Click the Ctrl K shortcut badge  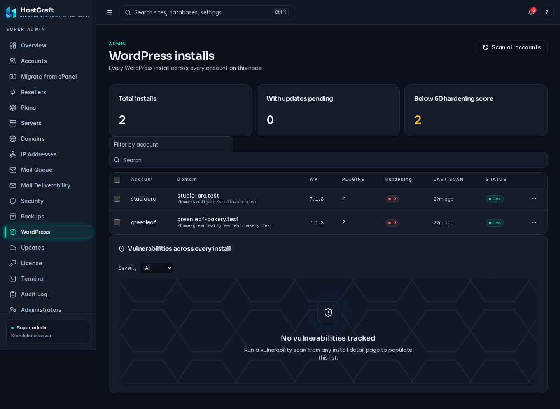tap(280, 12)
